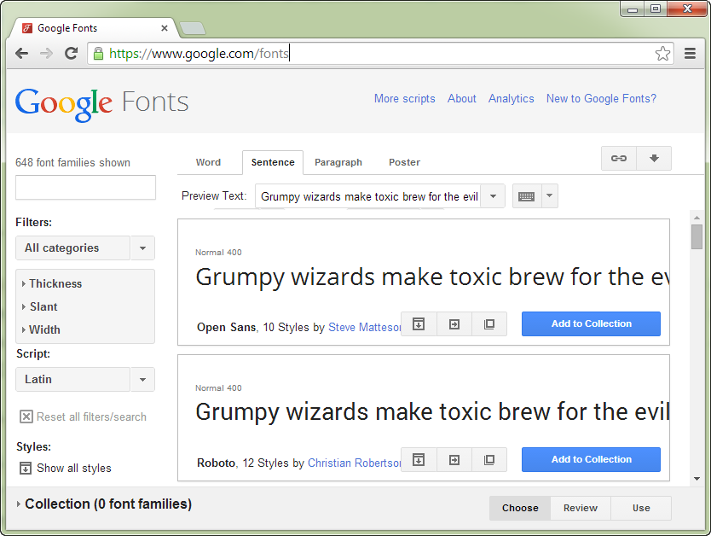Switch to the Paragraph tab
This screenshot has width=711, height=536.
[338, 162]
